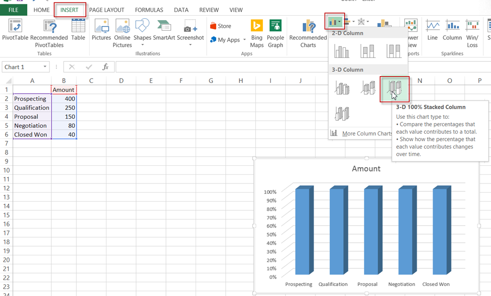Select row 15 header
This screenshot has height=296, width=491.
click(6, 215)
